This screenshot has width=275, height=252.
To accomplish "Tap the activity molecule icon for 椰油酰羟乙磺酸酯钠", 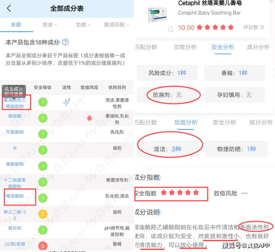I will 66,102.
